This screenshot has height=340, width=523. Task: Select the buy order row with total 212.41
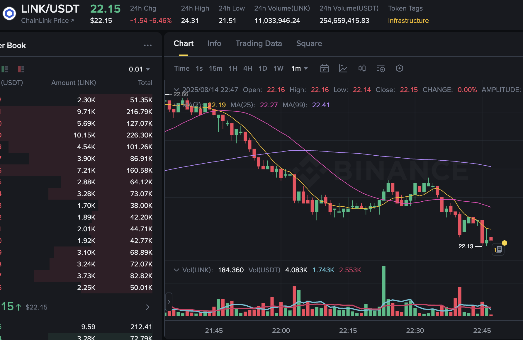tap(76, 327)
